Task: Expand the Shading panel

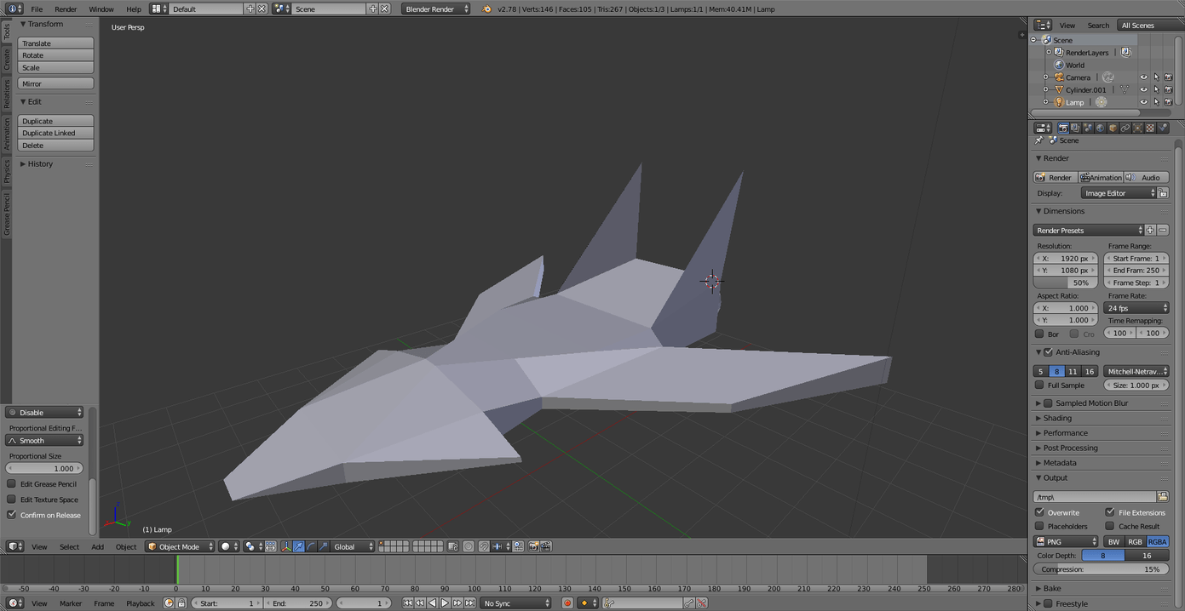Action: (x=1057, y=418)
